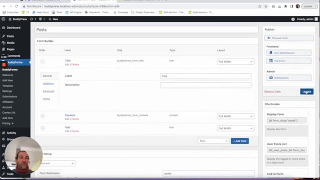Open Posts in the admin sidebar

click(10, 36)
